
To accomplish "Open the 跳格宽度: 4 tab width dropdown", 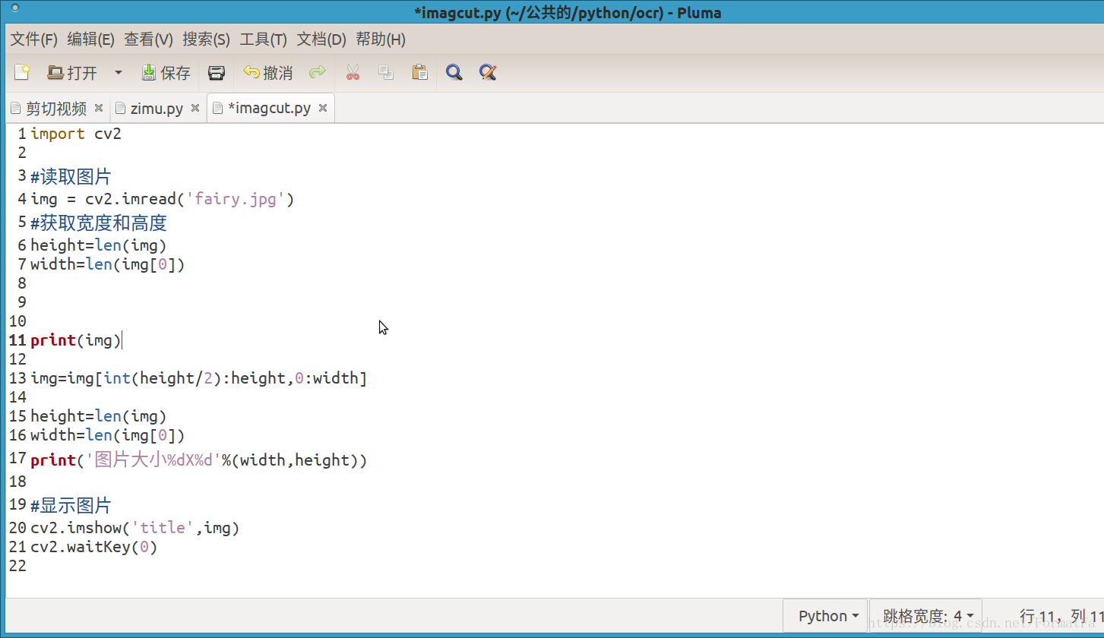I will click(x=925, y=616).
